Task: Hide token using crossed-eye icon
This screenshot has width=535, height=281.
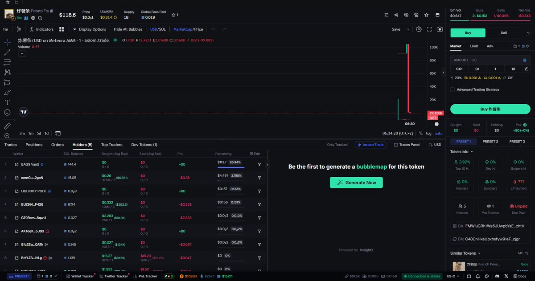Action: point(406,15)
